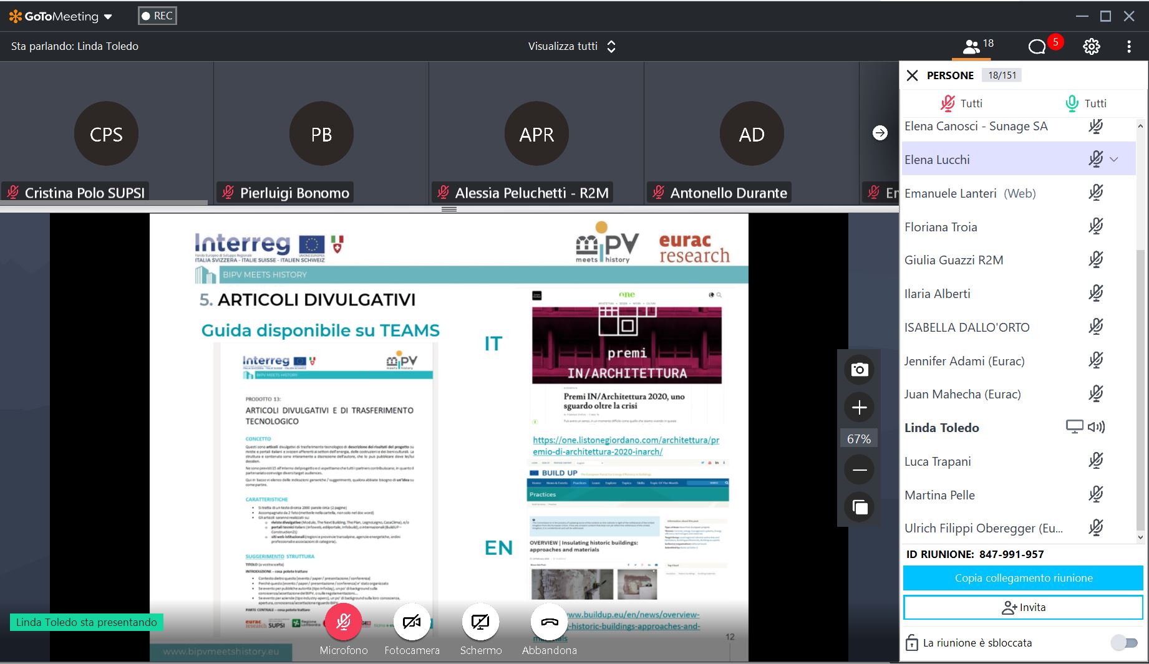Toggle mute icon for Juan Mahecha (Eurac)
The width and height of the screenshot is (1149, 664).
(1096, 393)
